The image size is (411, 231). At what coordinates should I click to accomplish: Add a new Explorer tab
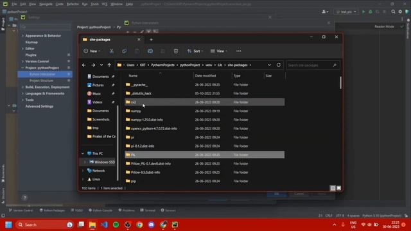pos(151,40)
